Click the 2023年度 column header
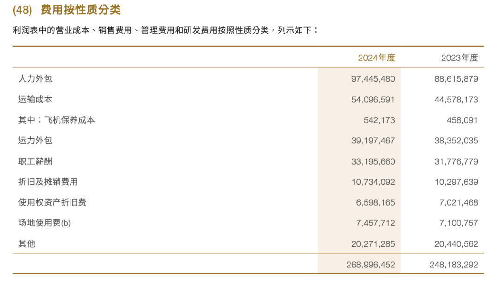Screen dimensions: 498x284 [460, 58]
